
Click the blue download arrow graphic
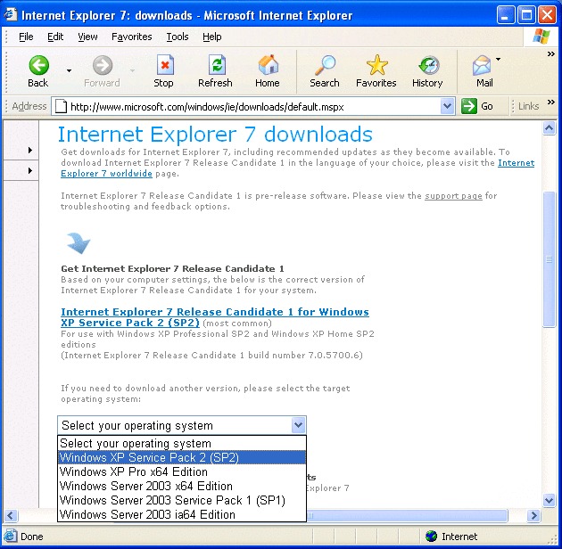click(x=79, y=243)
